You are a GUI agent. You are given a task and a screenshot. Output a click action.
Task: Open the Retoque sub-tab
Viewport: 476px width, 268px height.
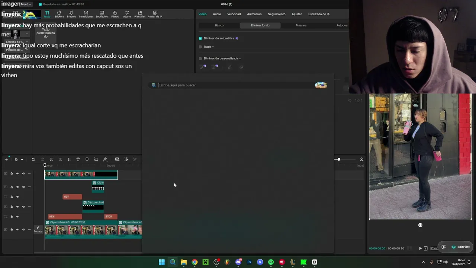click(342, 25)
